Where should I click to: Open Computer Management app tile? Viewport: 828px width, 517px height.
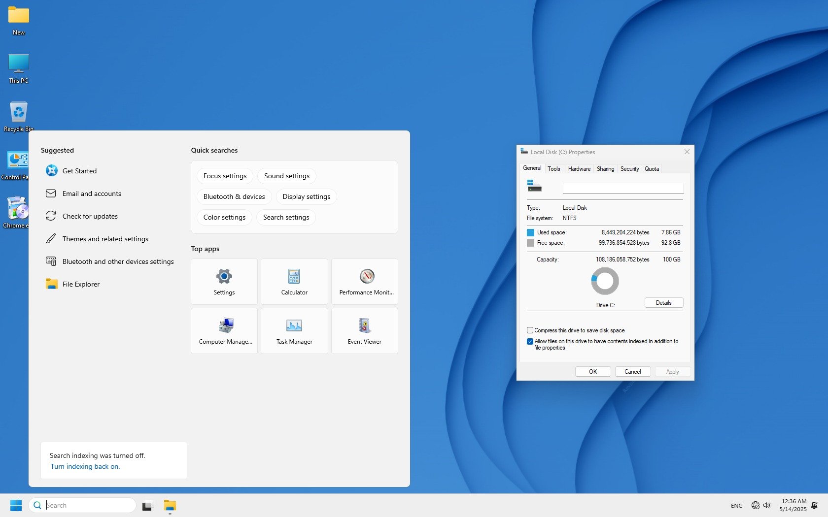point(224,330)
